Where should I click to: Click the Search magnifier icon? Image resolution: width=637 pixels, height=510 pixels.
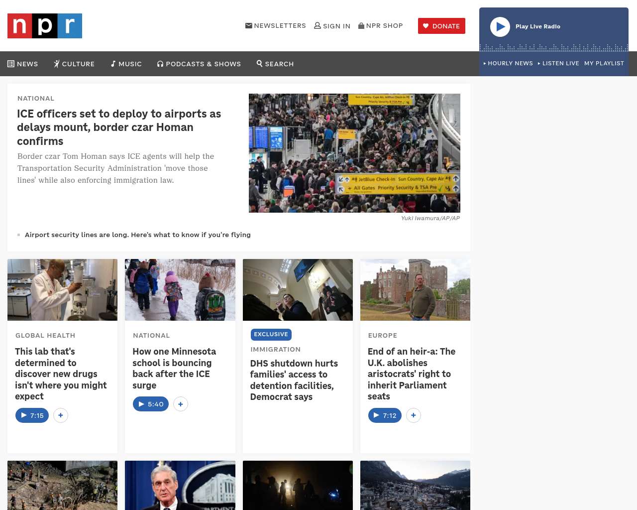(259, 63)
